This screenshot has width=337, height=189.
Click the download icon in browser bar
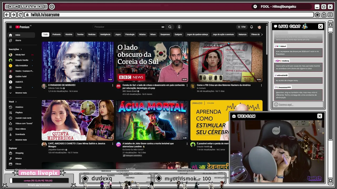point(324,15)
